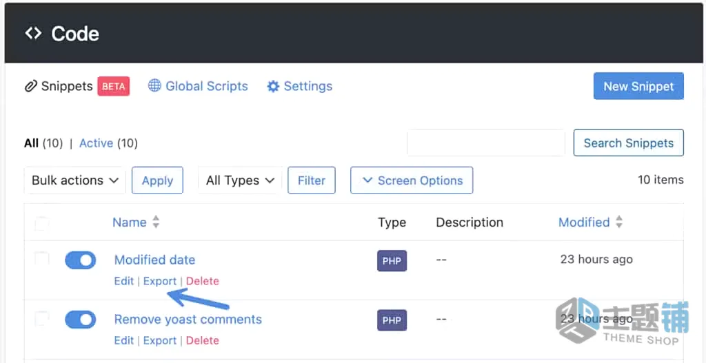
Task: Click Edit under Modified date
Action: [124, 281]
